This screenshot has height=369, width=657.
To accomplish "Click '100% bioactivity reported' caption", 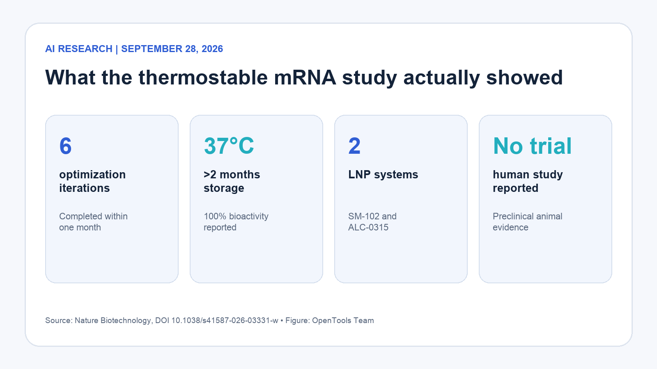I will point(236,222).
